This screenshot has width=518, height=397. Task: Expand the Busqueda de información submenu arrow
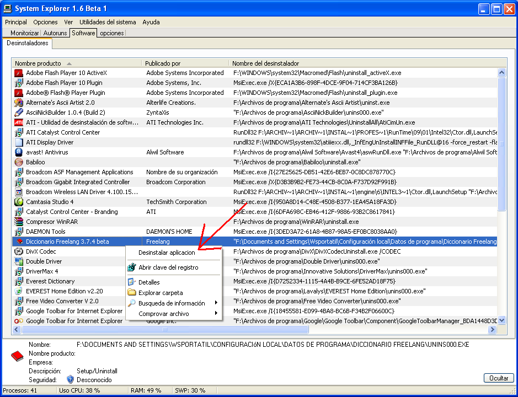[x=216, y=303]
